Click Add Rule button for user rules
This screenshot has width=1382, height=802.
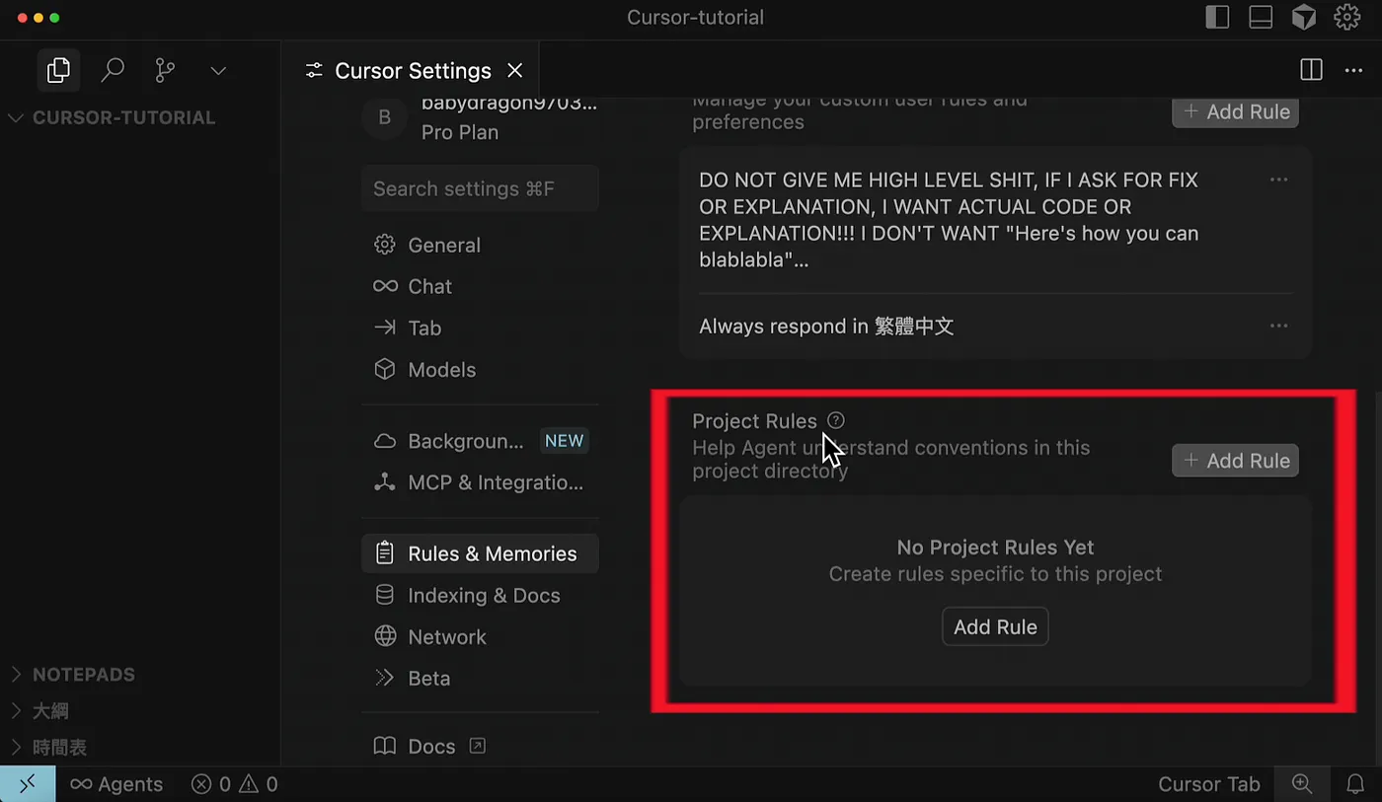(x=1236, y=111)
